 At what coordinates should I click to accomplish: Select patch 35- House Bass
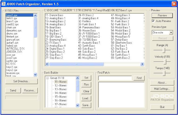pyautogui.click(x=87, y=30)
